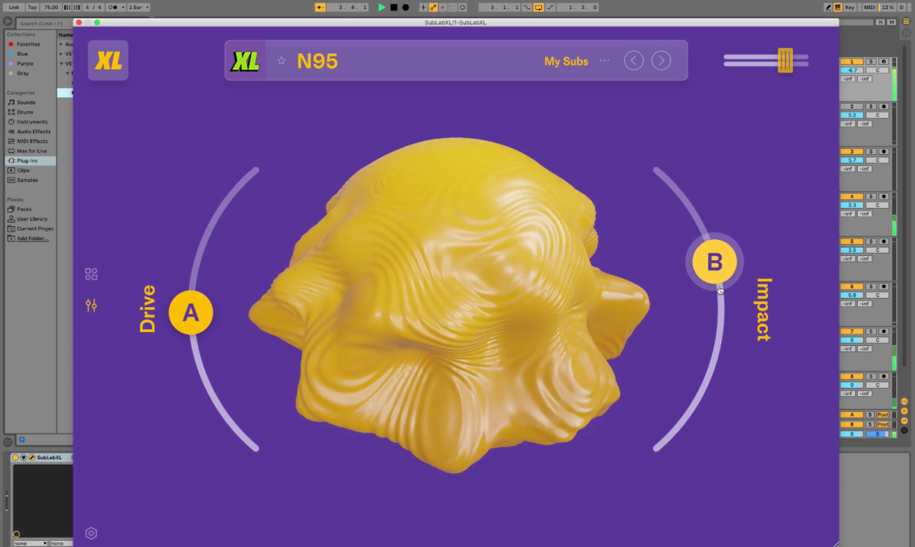Toggle the MIDI map mode button
This screenshot has width=915, height=547.
tap(869, 7)
